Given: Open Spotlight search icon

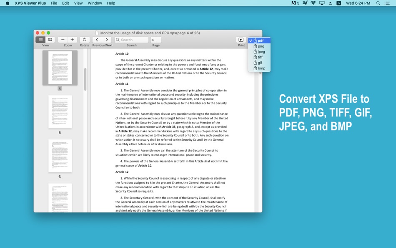Looking at the screenshot, I should 378,3.
